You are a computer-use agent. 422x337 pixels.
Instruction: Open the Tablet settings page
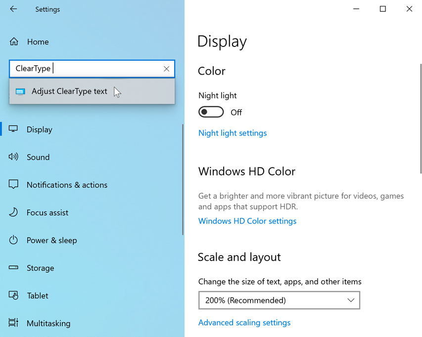[37, 295]
